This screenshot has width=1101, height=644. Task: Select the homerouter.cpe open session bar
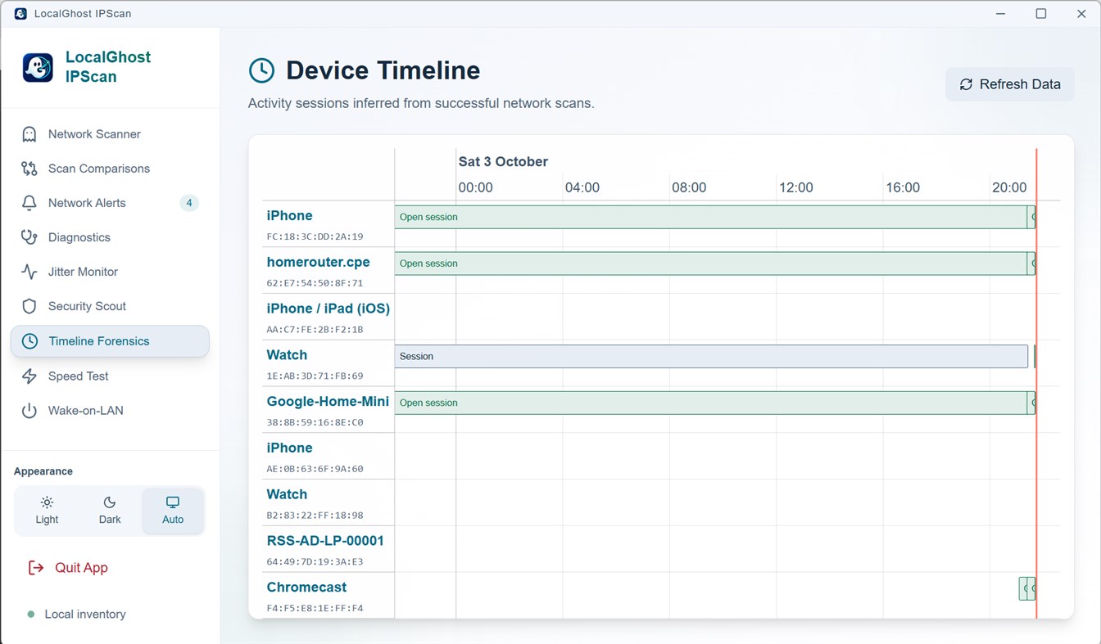[711, 263]
